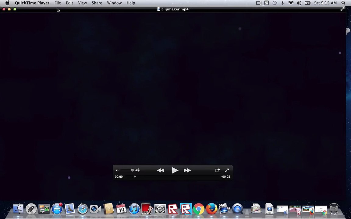Image resolution: width=351 pixels, height=219 pixels.
Task: Click the elapsed time 00:00
Action: [119, 176]
